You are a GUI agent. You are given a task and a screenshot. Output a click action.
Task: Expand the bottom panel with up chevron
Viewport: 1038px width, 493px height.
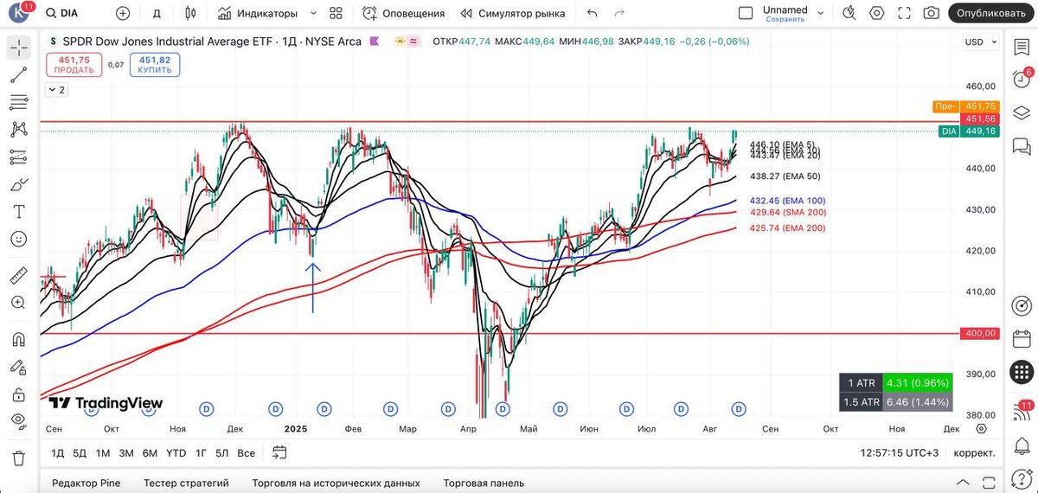coord(963,483)
